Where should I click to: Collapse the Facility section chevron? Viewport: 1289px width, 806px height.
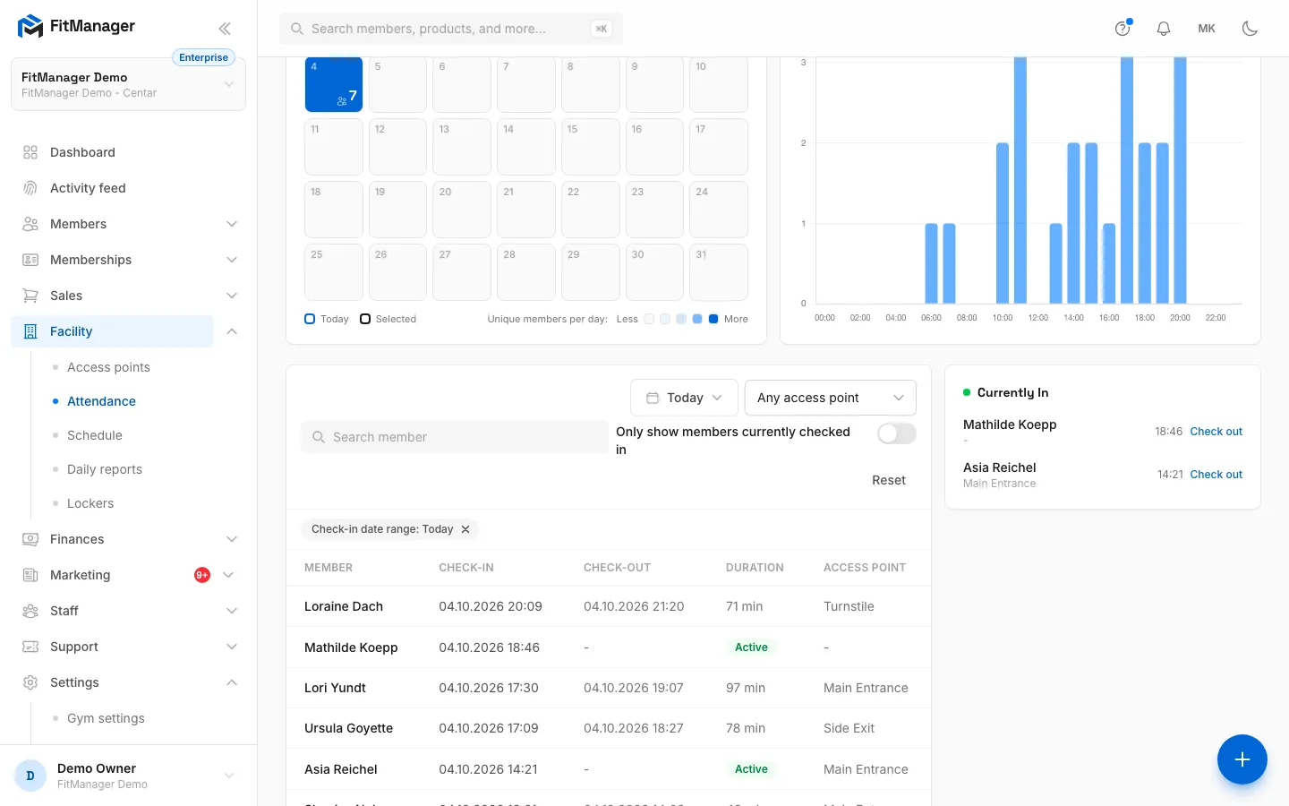coord(232,331)
